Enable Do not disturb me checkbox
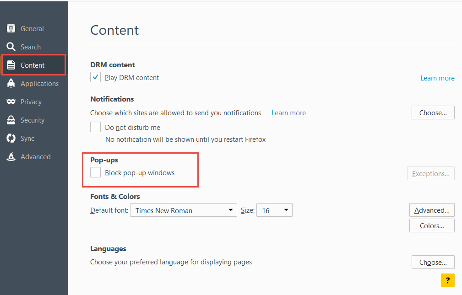 95,127
